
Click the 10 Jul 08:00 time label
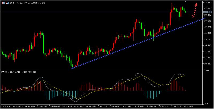pyautogui.click(x=165, y=106)
